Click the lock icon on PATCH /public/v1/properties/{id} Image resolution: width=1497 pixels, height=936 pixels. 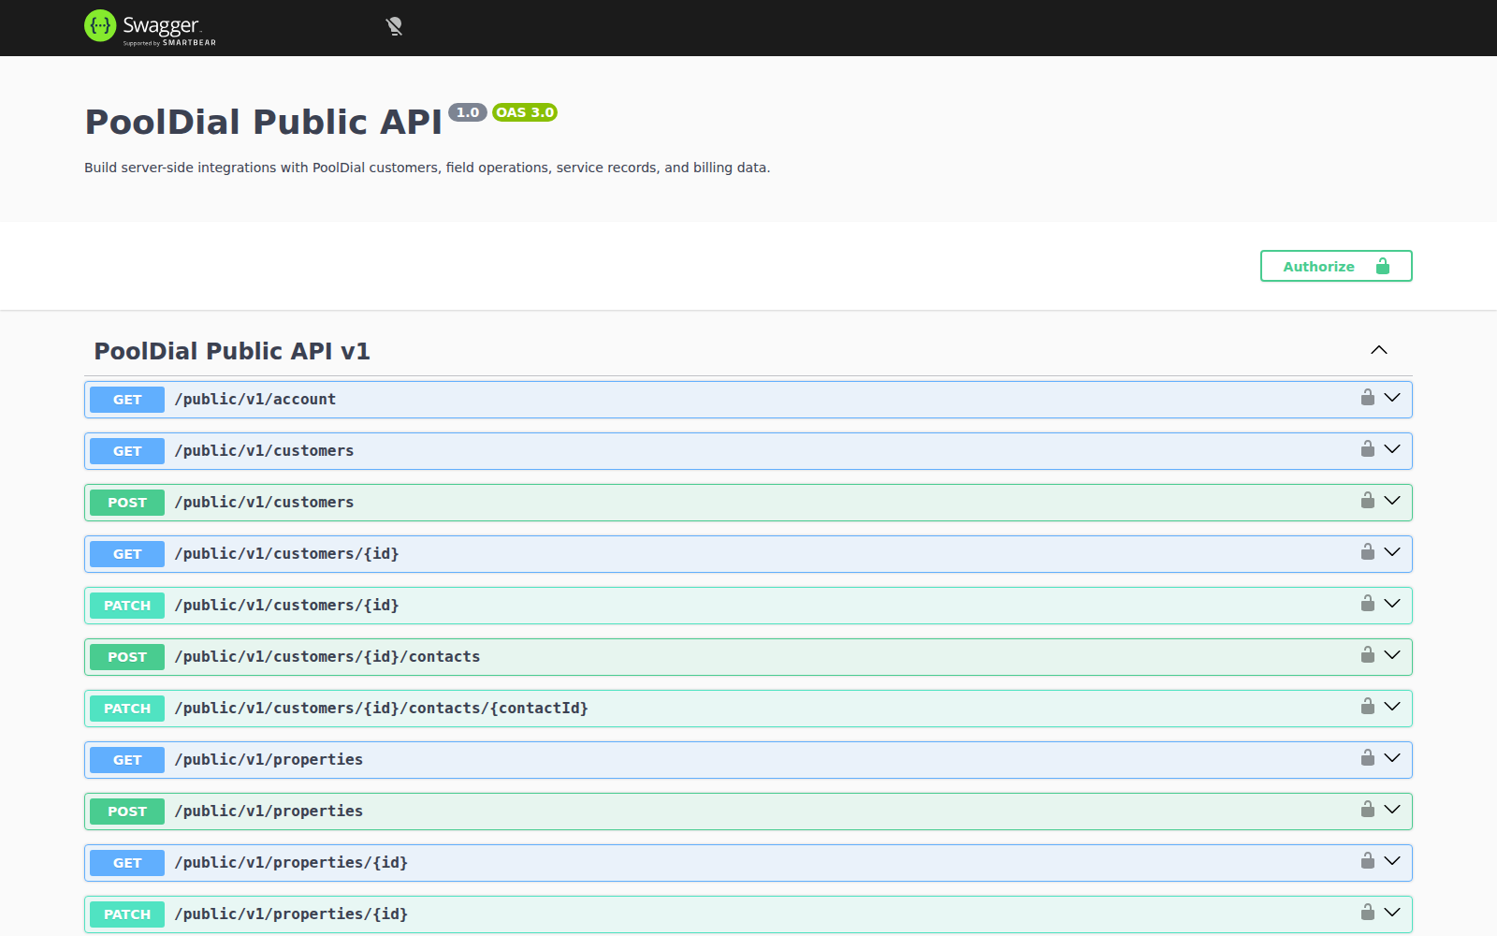pyautogui.click(x=1368, y=912)
